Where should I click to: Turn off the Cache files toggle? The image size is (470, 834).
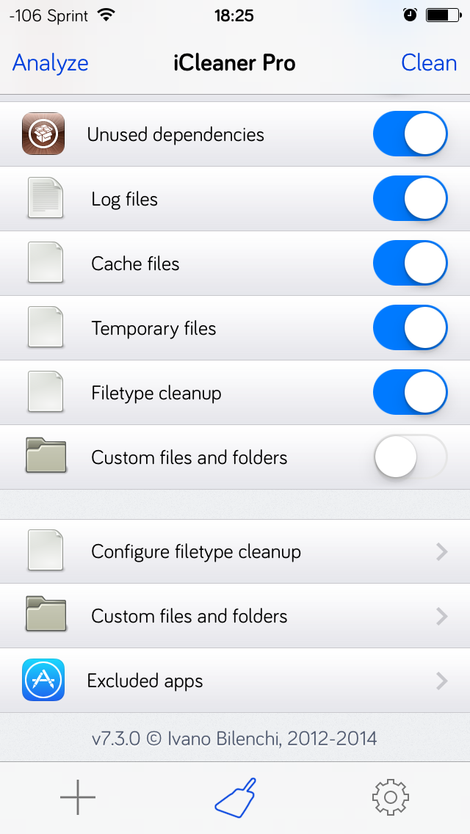point(411,264)
